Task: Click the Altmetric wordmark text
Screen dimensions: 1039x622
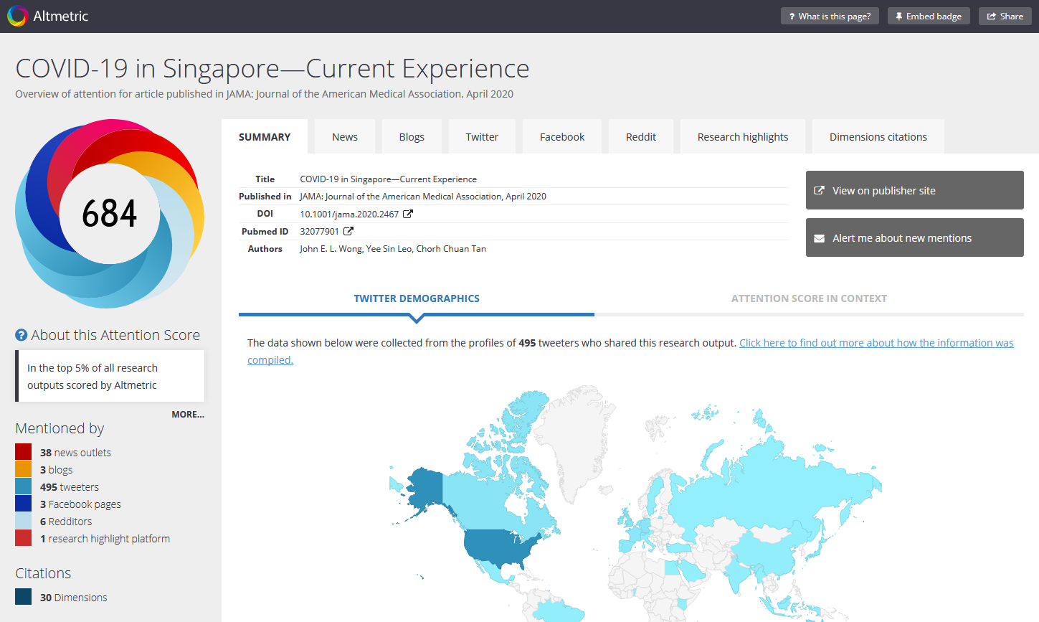Action: coord(61,16)
